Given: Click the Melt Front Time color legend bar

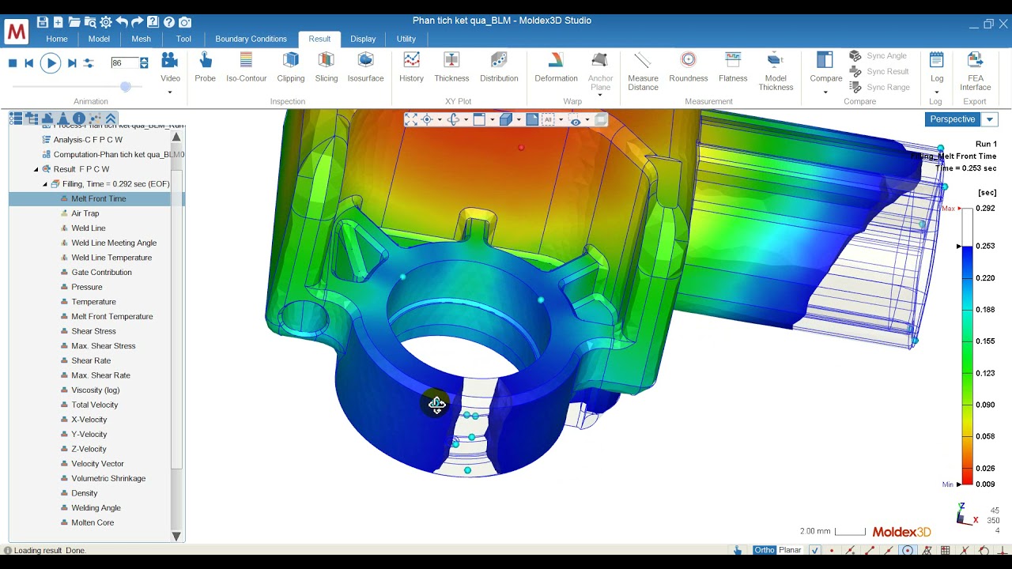Looking at the screenshot, I should click(x=966, y=346).
